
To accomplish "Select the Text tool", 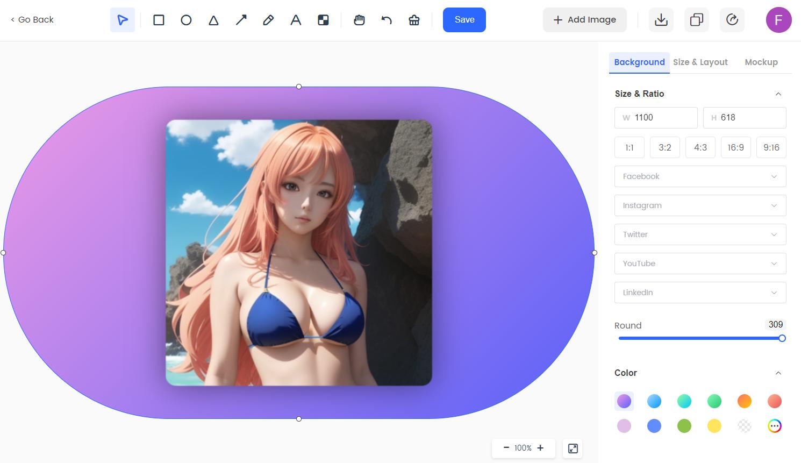I will [x=296, y=20].
